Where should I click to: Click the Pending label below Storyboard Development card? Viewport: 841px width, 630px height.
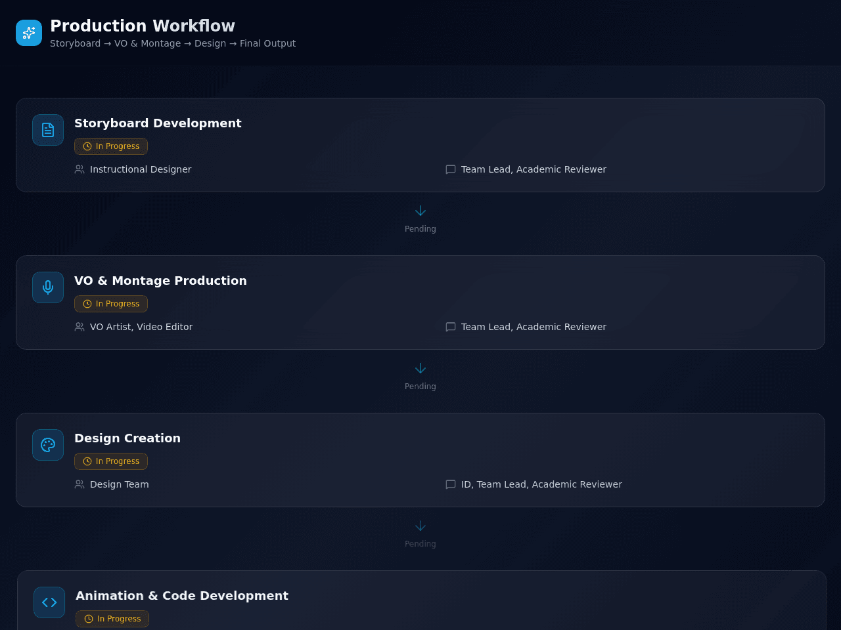click(x=420, y=229)
